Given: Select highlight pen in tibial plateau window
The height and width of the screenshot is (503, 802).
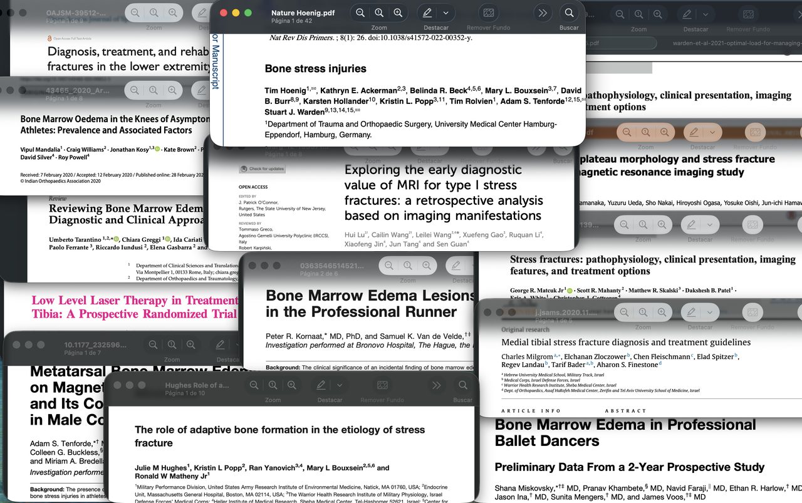Looking at the screenshot, I should pos(694,132).
